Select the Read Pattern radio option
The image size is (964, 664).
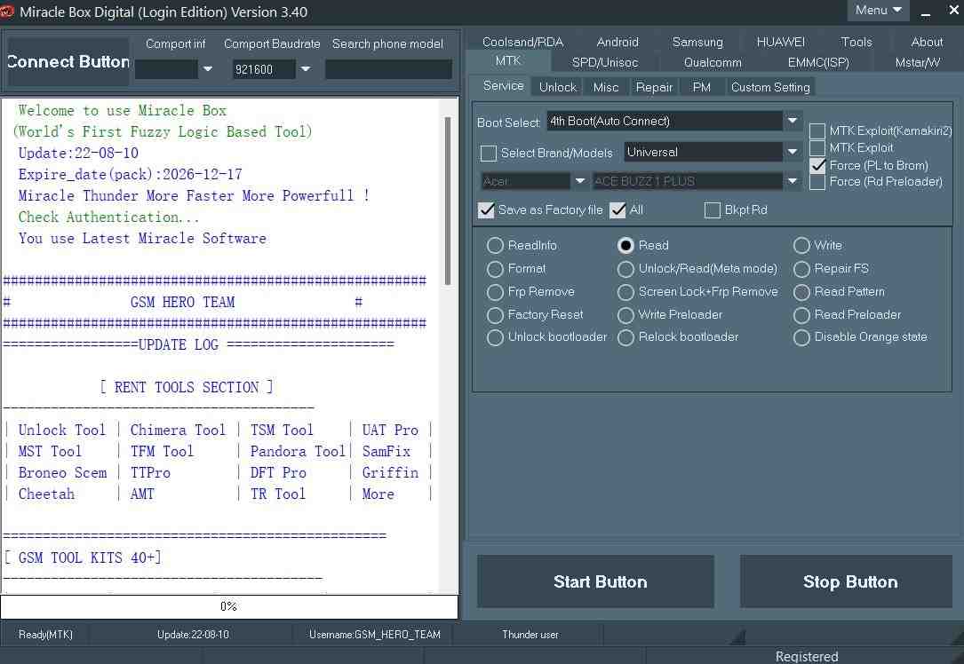click(x=801, y=292)
